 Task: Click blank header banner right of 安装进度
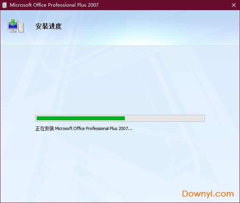click(156, 27)
